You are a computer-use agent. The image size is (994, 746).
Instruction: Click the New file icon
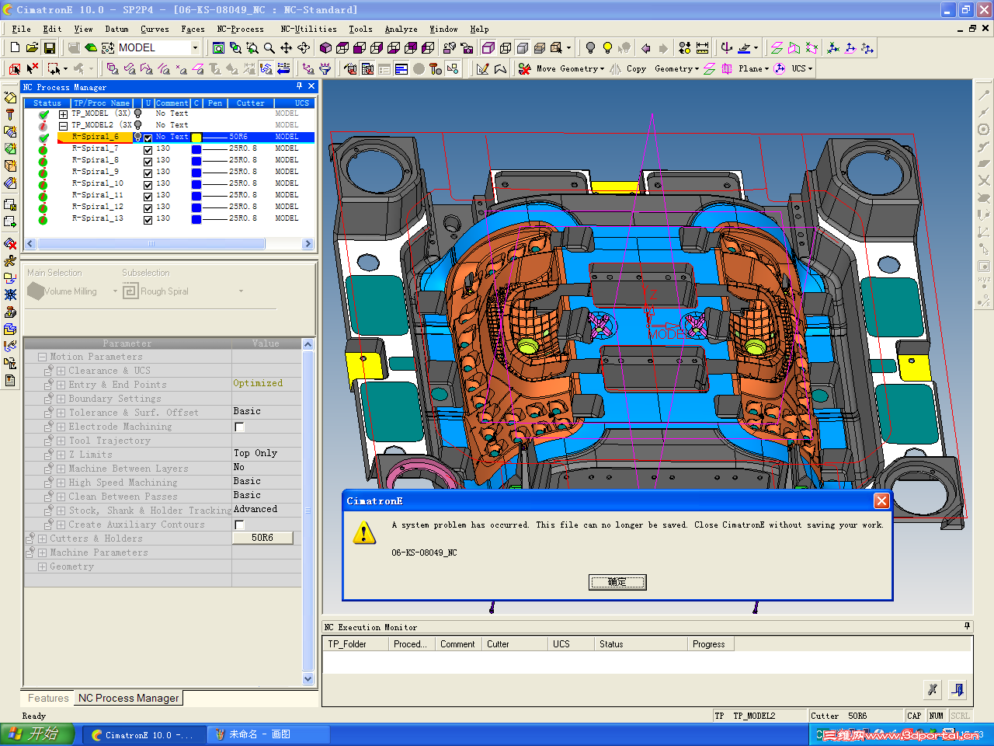click(x=15, y=48)
